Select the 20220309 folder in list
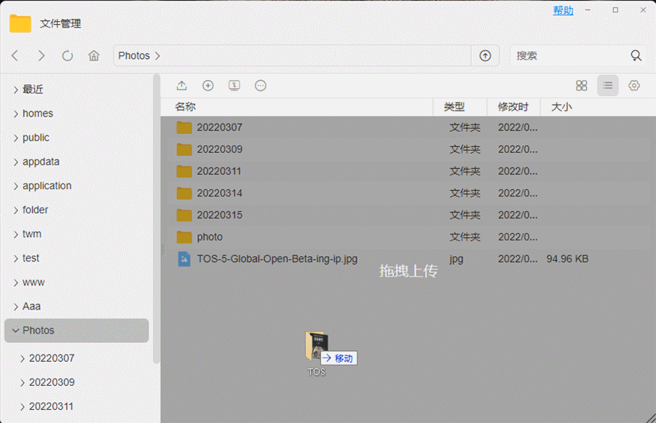656x423 pixels. (220, 149)
